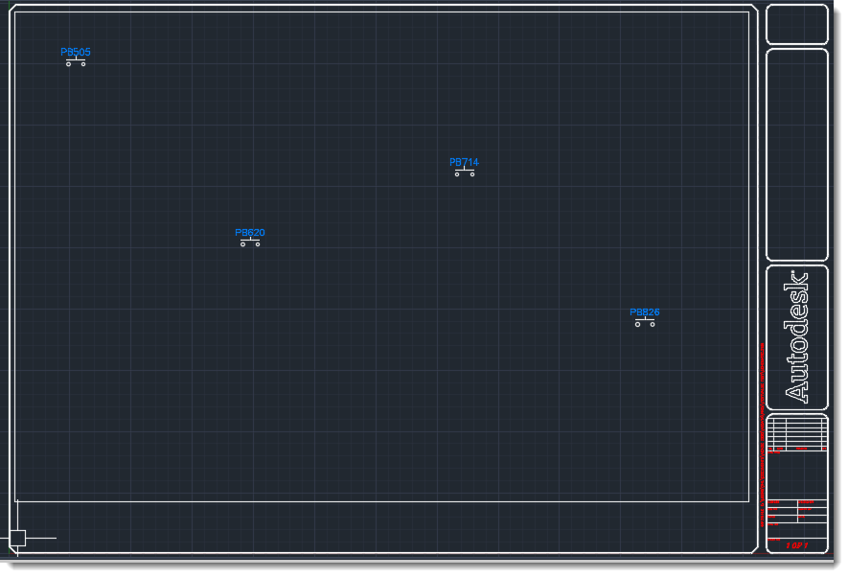
Task: Select the red 1 OF 1 sheet text
Action: pyautogui.click(x=797, y=545)
